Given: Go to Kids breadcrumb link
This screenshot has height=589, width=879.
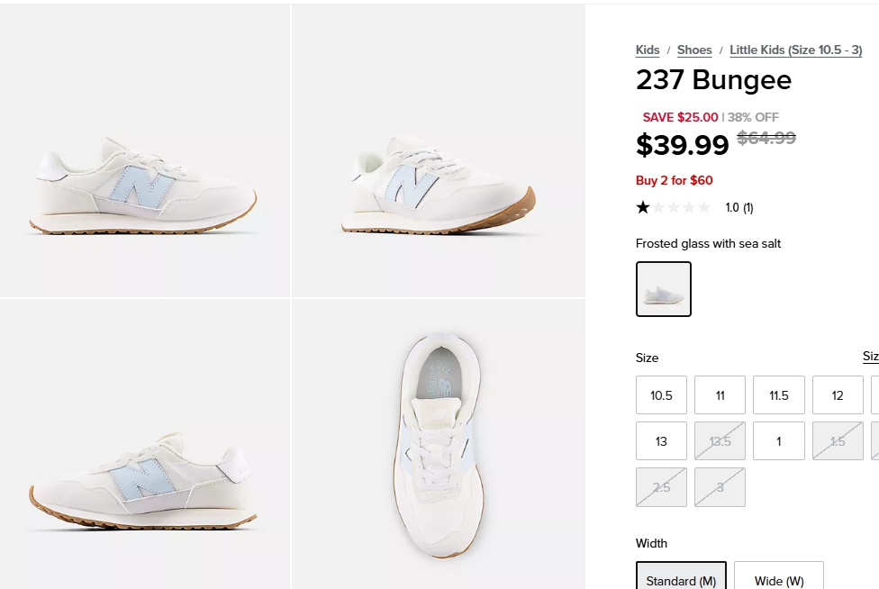Looking at the screenshot, I should point(648,50).
